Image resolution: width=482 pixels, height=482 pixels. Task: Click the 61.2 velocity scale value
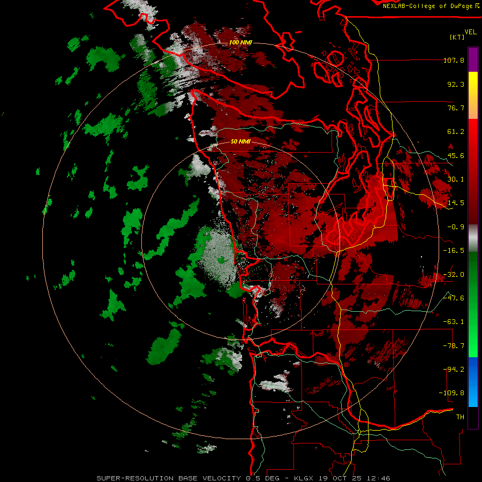tap(456, 132)
